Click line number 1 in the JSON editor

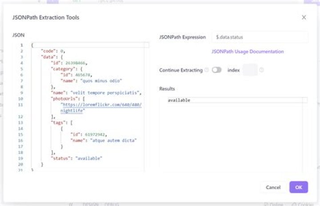click(22, 45)
